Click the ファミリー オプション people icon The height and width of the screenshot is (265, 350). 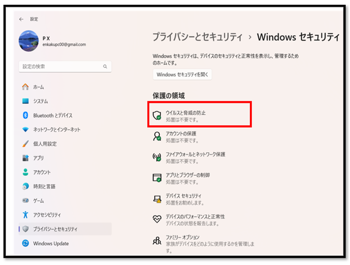click(157, 241)
